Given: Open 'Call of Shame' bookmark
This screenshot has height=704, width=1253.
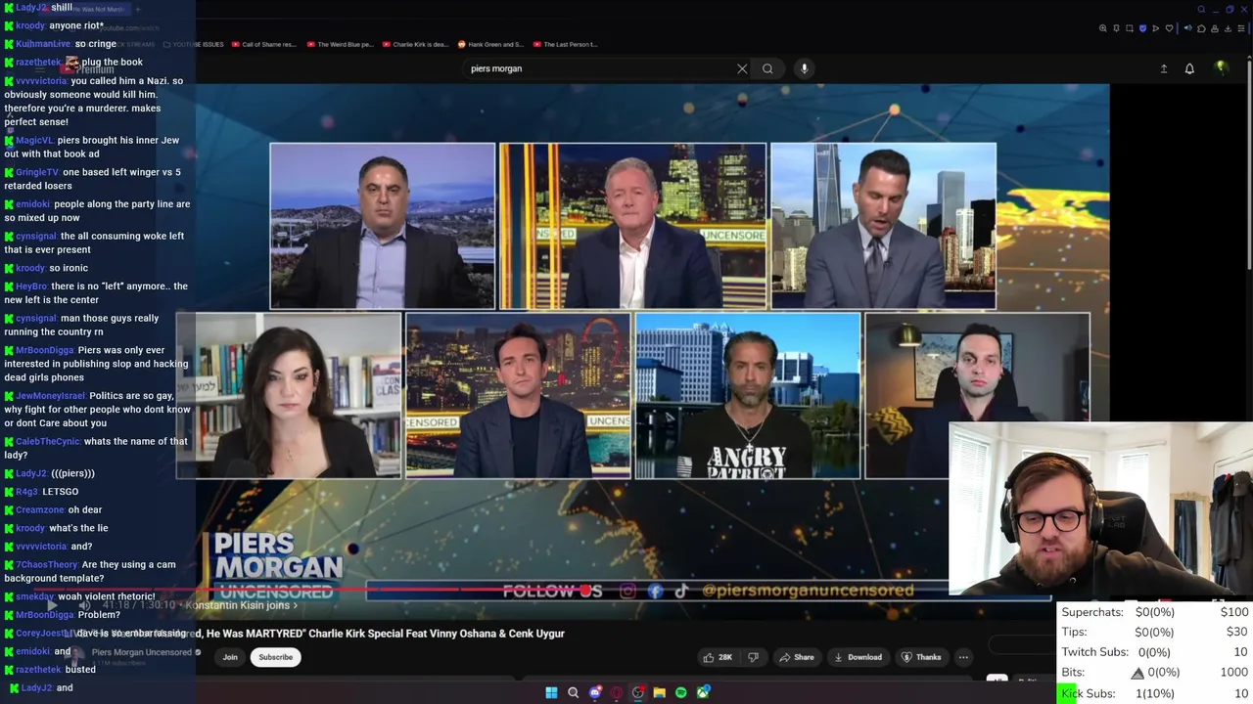Looking at the screenshot, I should click(263, 44).
